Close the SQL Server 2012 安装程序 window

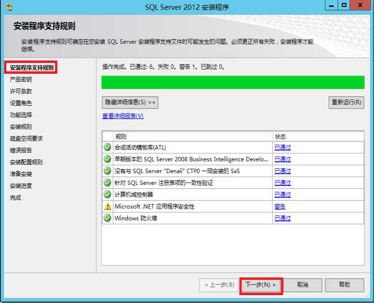pyautogui.click(x=360, y=5)
